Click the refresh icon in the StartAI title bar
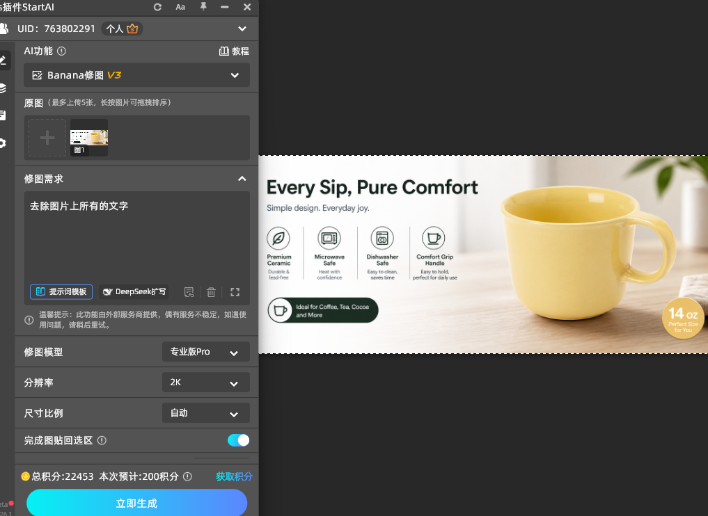This screenshot has width=708, height=516. (x=157, y=7)
